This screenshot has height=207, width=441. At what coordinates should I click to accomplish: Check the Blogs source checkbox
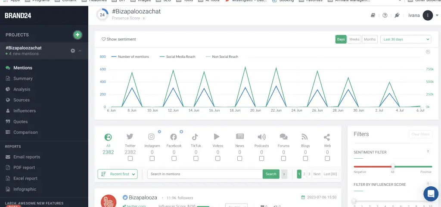point(305,159)
